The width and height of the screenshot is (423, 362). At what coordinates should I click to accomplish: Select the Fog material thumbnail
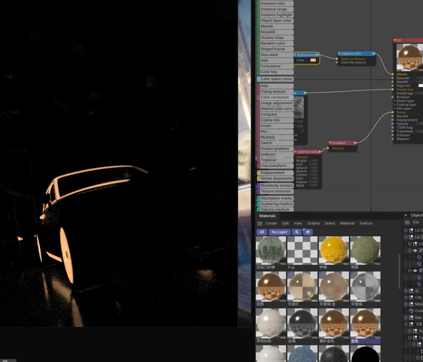click(302, 251)
